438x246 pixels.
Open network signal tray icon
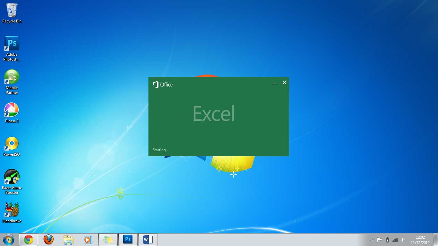click(395, 240)
